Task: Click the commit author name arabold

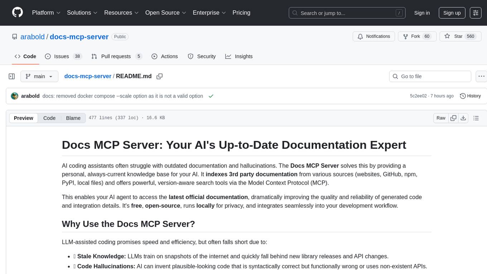Action: click(30, 96)
